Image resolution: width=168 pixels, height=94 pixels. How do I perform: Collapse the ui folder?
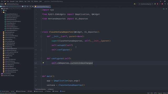[2, 12]
